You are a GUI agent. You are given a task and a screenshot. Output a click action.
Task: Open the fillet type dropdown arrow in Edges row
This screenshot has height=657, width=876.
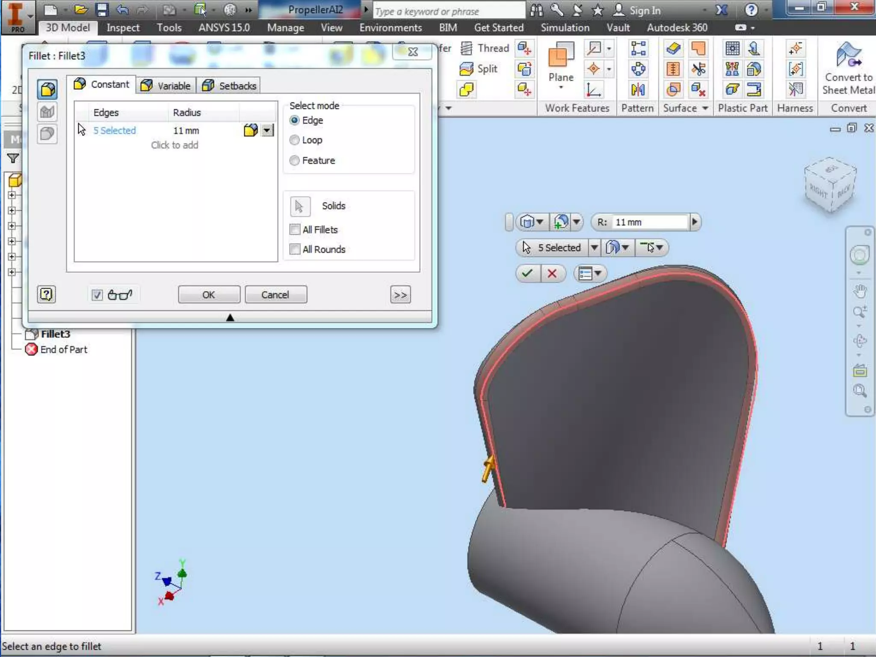pos(268,130)
